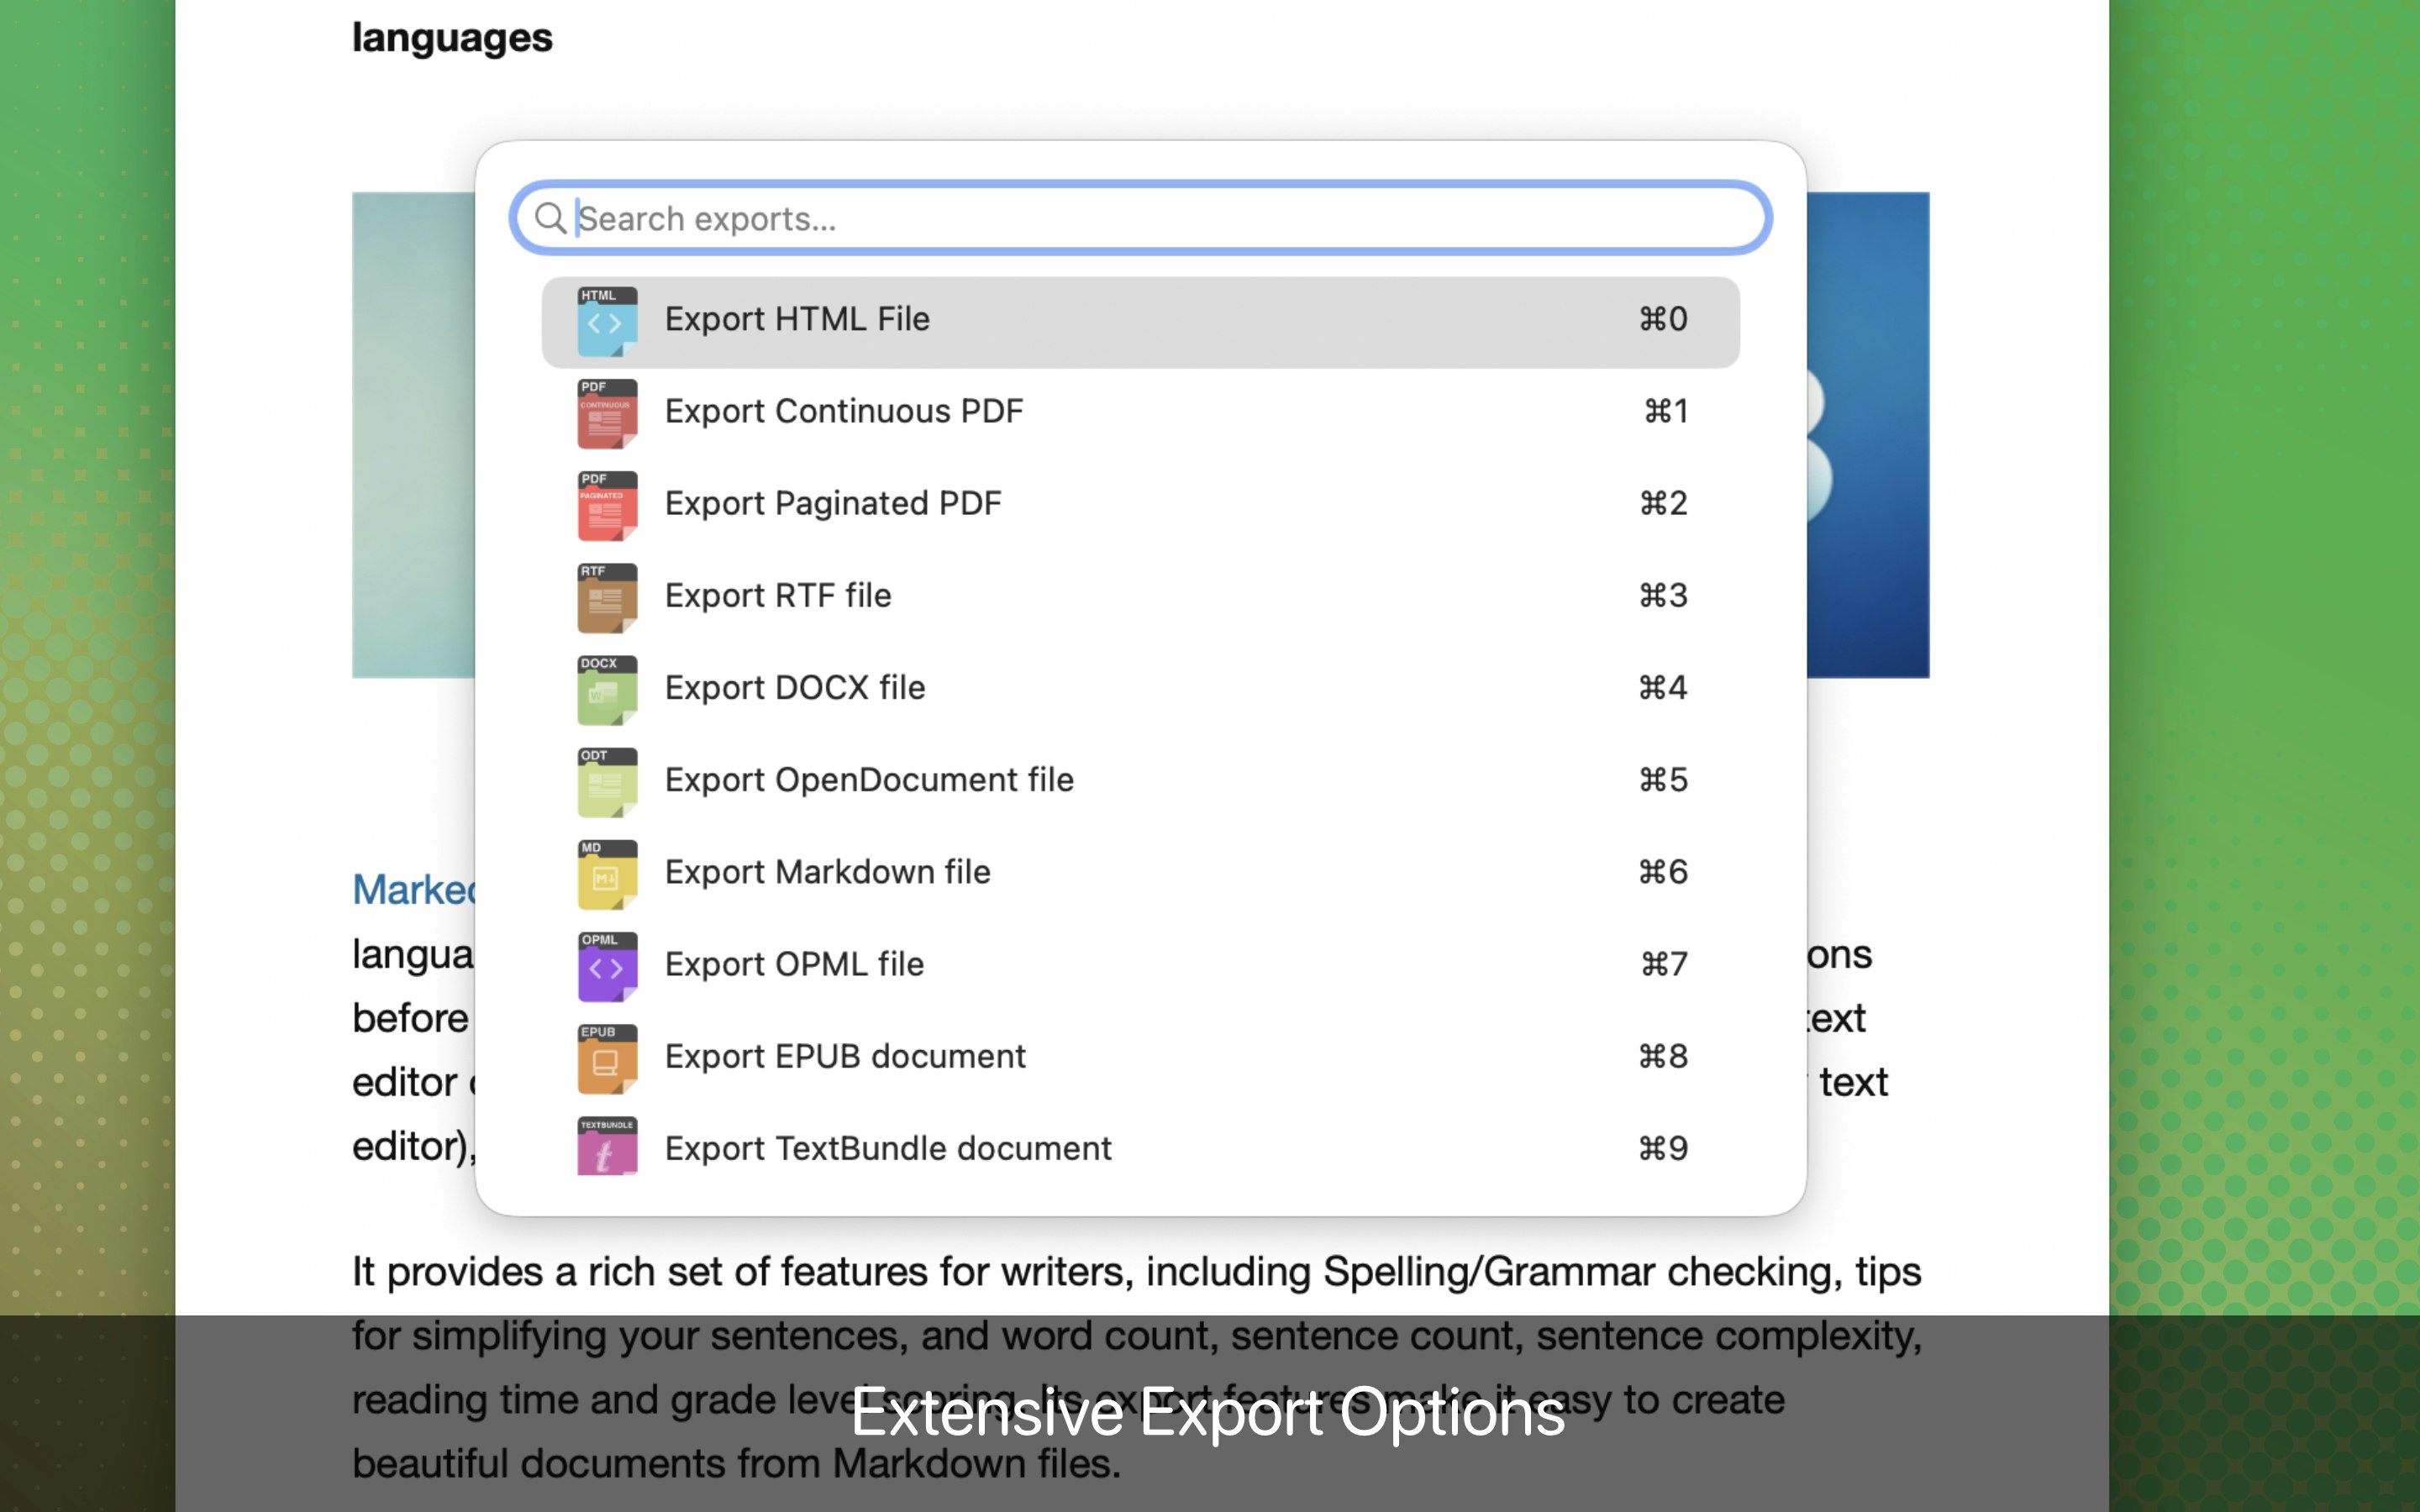Viewport: 2420px width, 1512px height.
Task: Click the Search exports input field
Action: point(1140,218)
